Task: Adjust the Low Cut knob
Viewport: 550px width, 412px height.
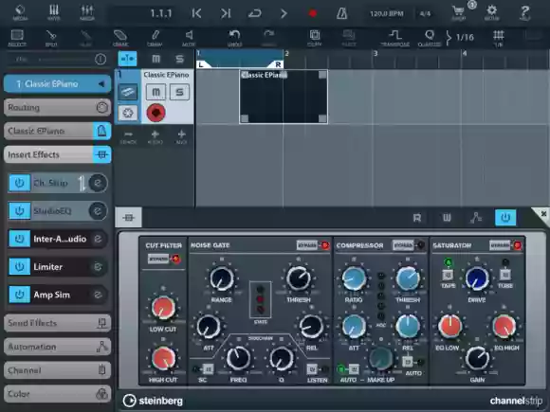Action: click(163, 308)
